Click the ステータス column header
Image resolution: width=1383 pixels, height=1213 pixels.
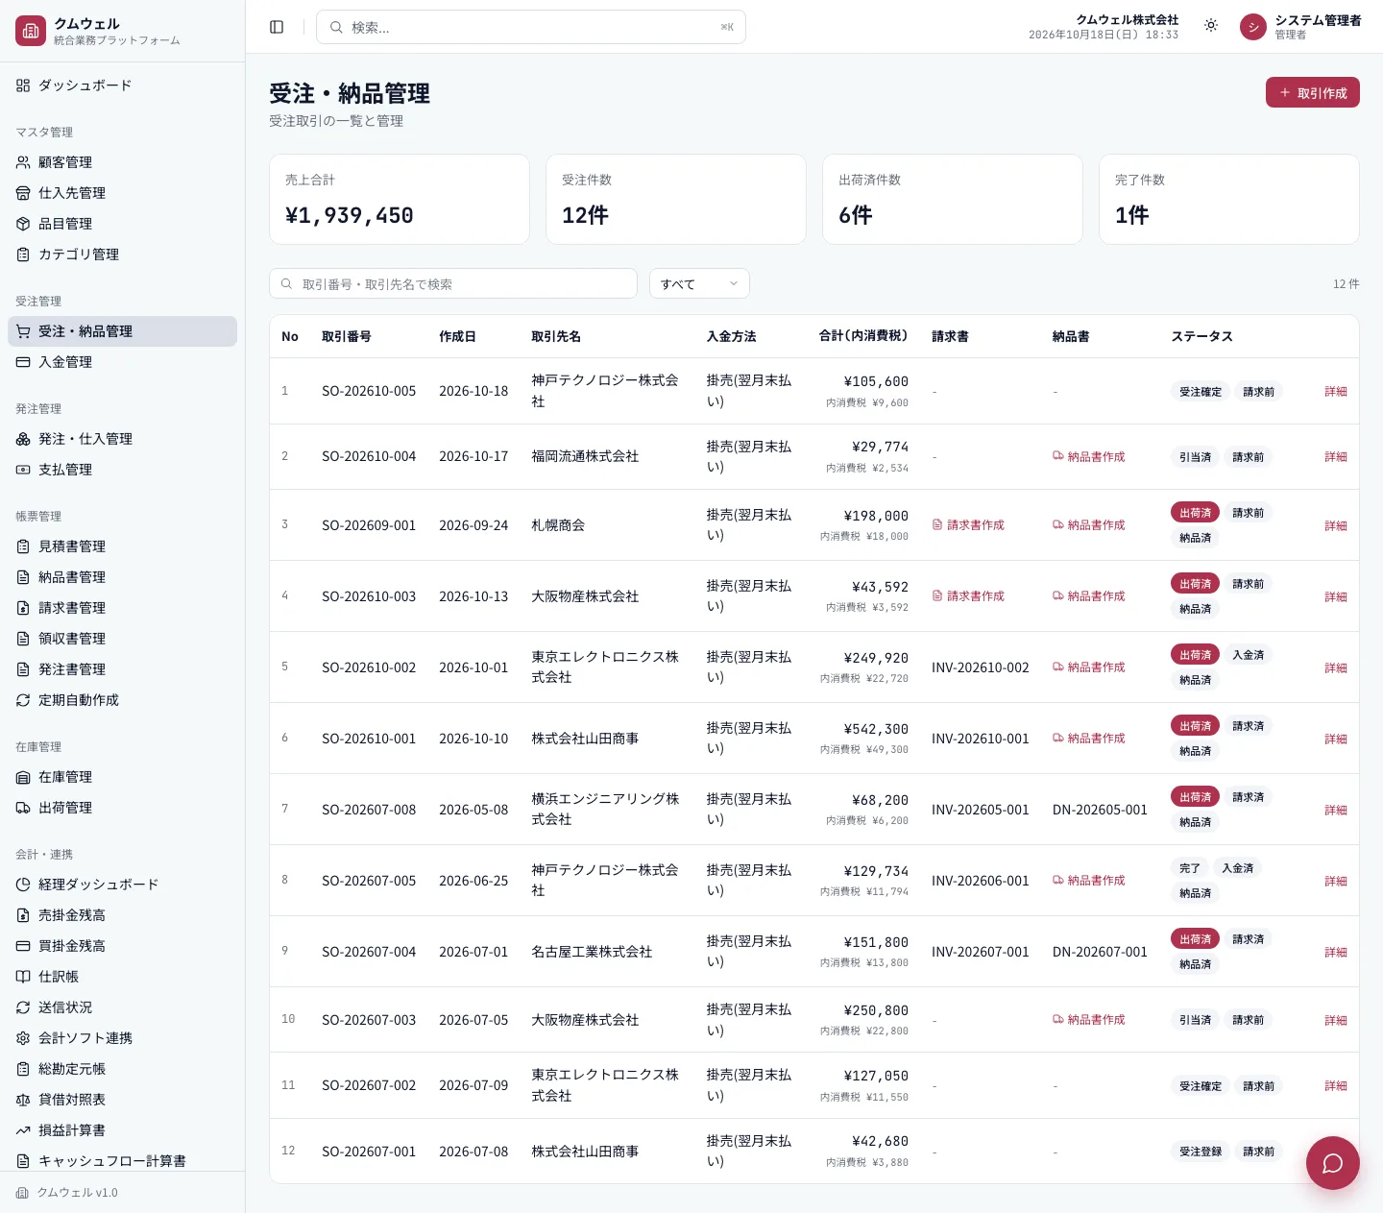pos(1201,336)
